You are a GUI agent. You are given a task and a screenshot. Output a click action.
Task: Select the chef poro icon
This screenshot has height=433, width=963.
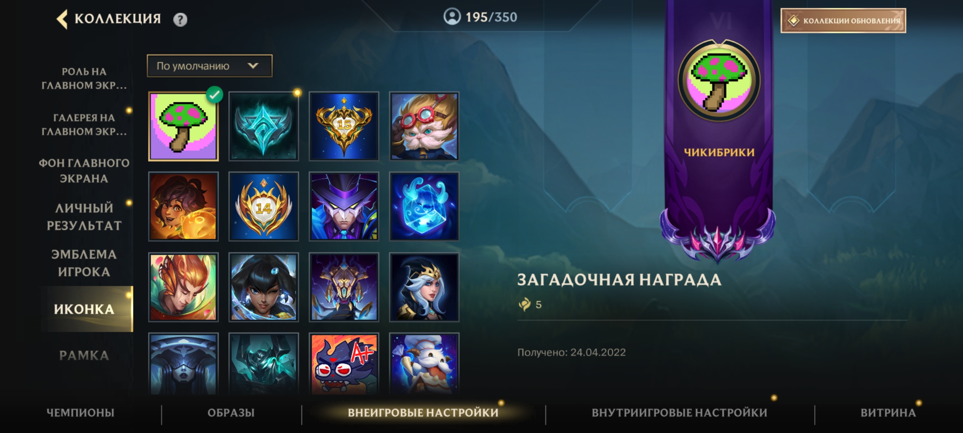424,364
